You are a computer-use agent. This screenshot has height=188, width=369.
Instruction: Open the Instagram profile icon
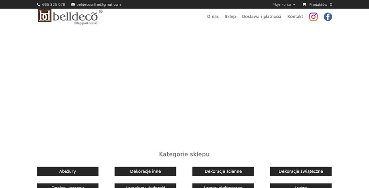coord(313,17)
